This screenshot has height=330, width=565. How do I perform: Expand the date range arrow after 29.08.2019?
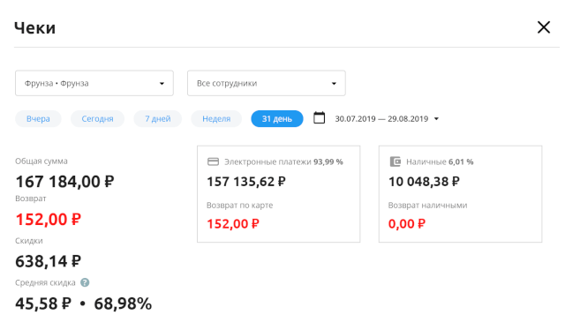436,119
